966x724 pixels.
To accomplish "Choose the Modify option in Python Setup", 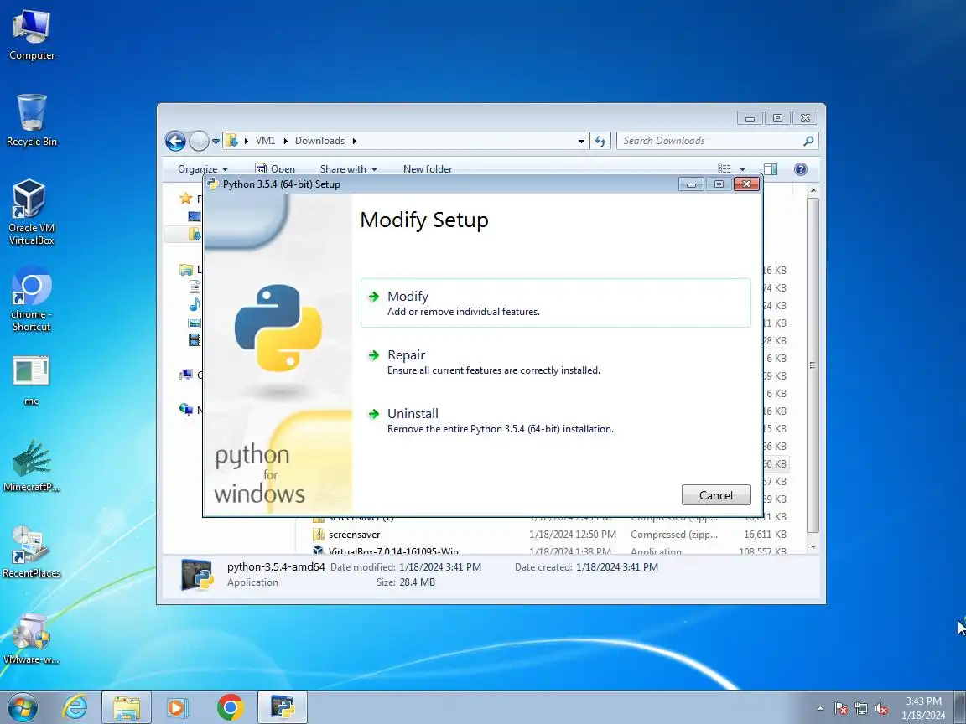I will 555,303.
